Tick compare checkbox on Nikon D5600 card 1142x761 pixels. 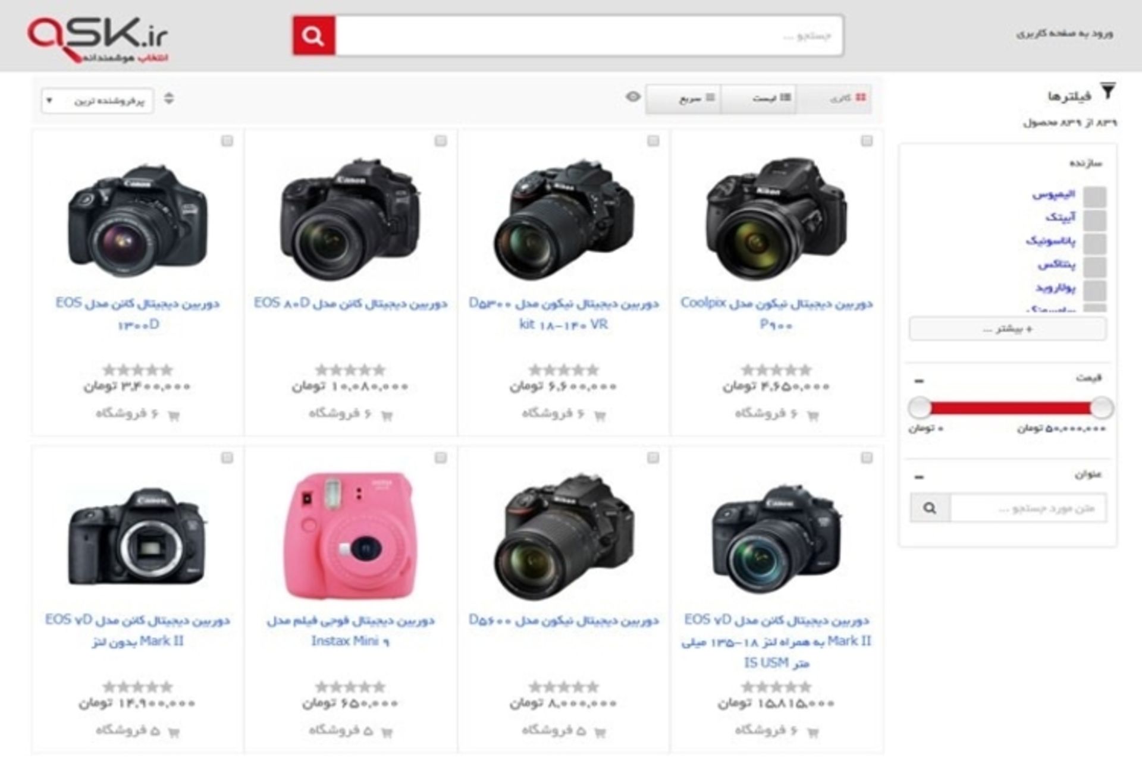pos(653,458)
